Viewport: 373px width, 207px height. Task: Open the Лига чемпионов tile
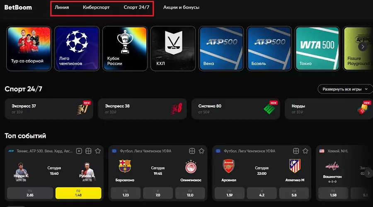(x=77, y=48)
